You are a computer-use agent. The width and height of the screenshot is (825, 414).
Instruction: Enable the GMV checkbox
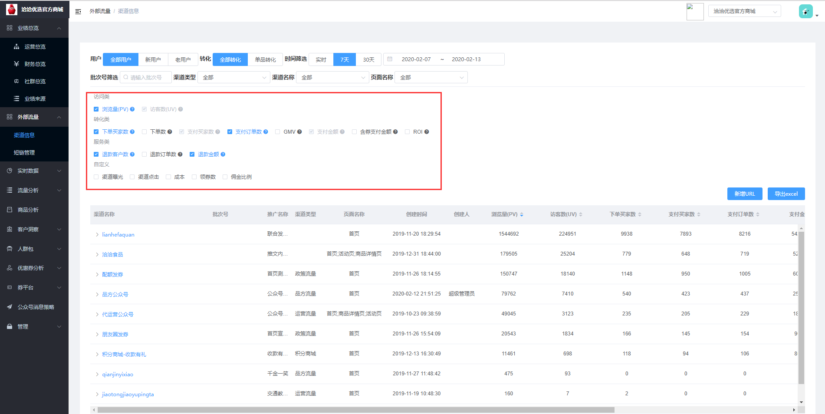(278, 132)
